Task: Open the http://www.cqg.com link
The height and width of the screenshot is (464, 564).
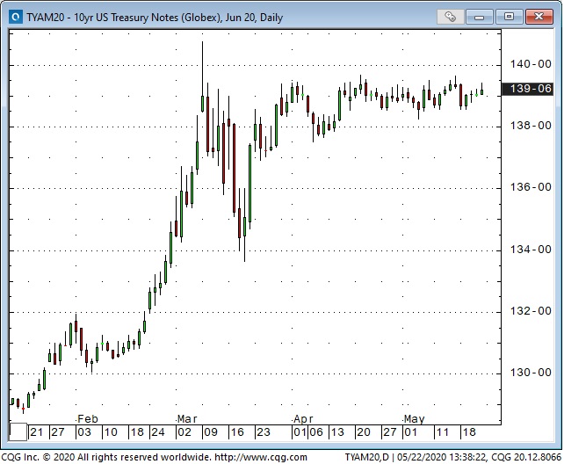Action: 261,457
